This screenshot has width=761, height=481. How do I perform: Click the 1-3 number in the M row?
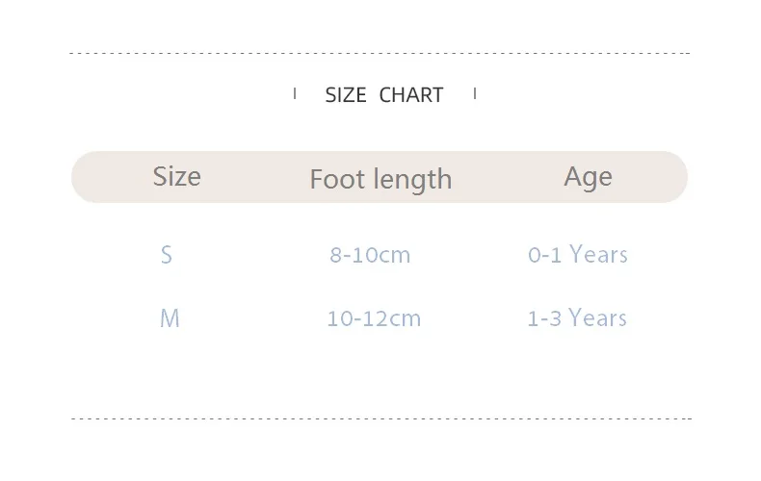(543, 318)
